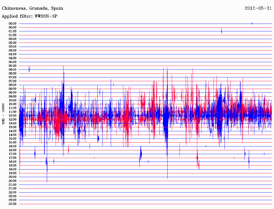Select the 10:30 time label
The height and width of the screenshot is (209, 274).
tap(12, 104)
